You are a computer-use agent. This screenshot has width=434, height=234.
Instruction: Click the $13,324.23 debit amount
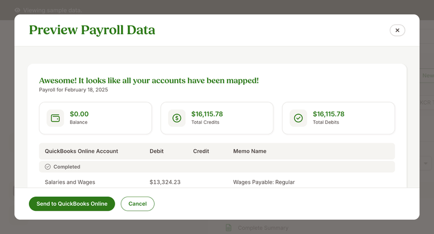pyautogui.click(x=165, y=182)
